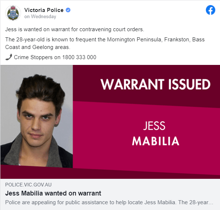The height and width of the screenshot is (210, 220).
Task: Click the blue verified checkmark badge
Action: tap(68, 10)
